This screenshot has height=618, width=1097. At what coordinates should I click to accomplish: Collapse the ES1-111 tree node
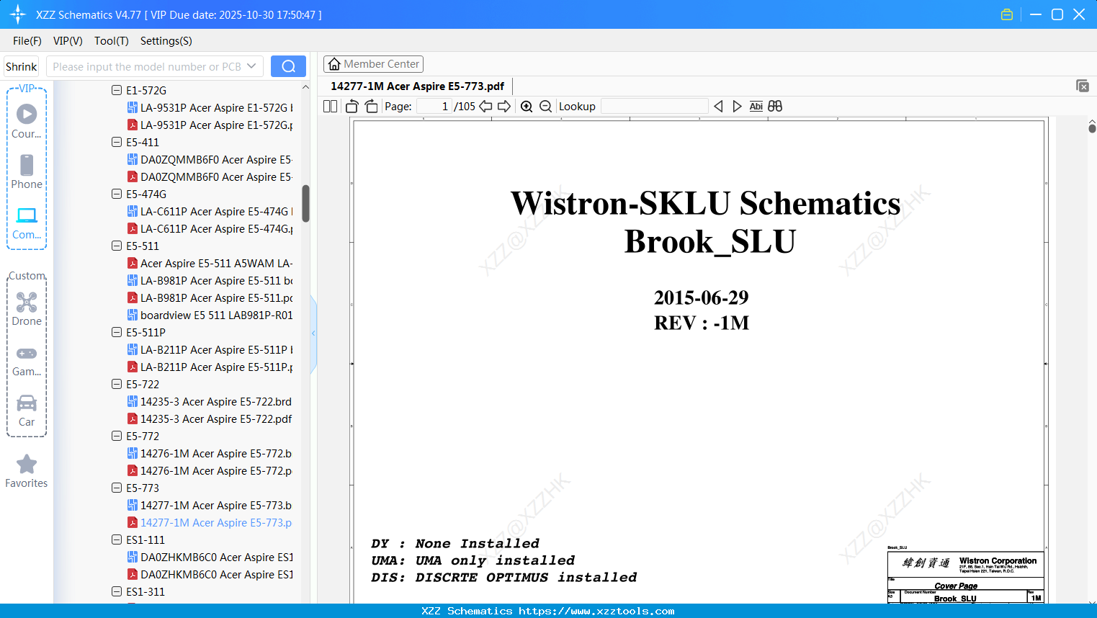click(x=117, y=539)
